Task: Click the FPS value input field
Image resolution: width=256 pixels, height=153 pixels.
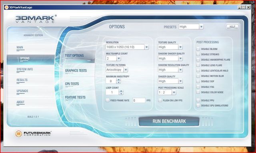Action: (139, 100)
